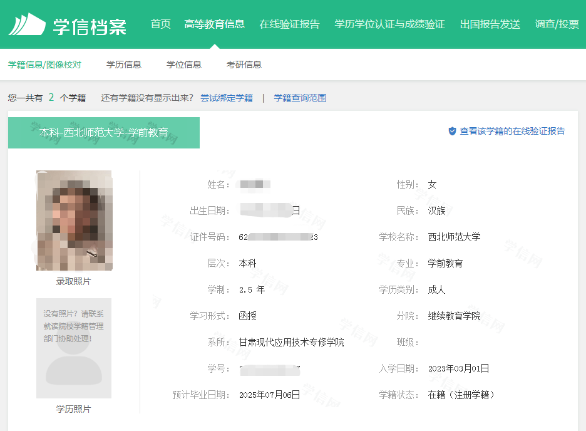The image size is (586, 431).
Task: Open 学历学位认证与成绩验证 menu item
Action: point(390,24)
